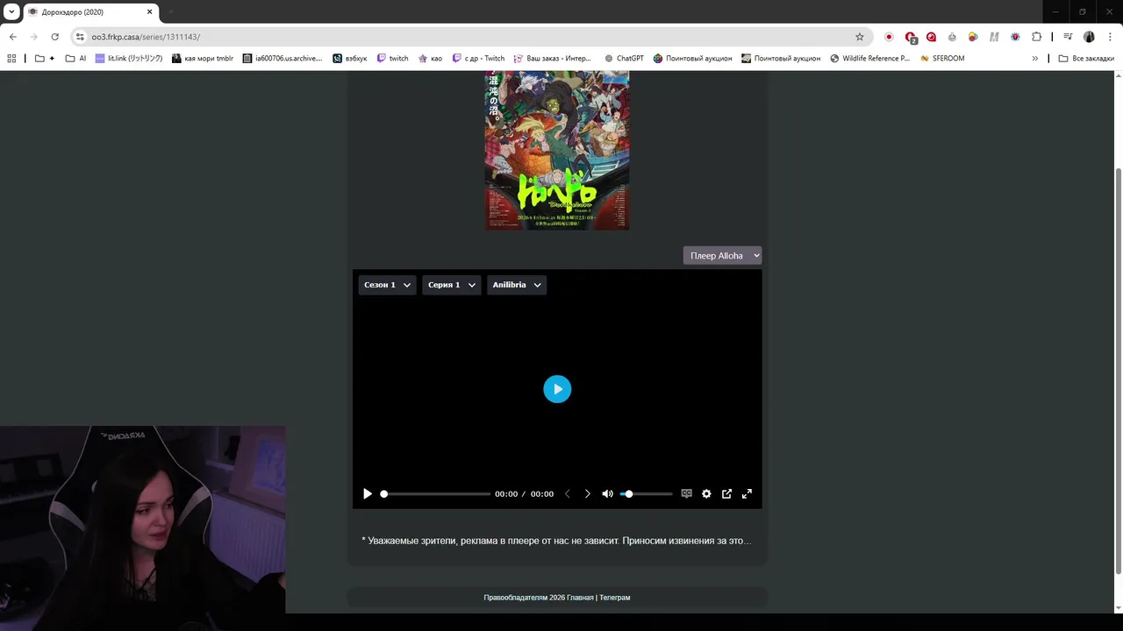Show hidden bookmarks with double chevron
Image resolution: width=1123 pixels, height=631 pixels.
(x=1034, y=59)
